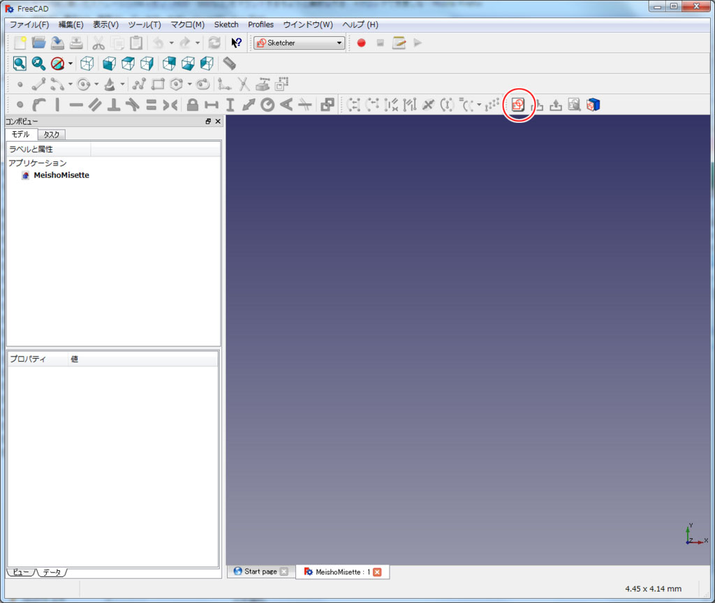Click the 4.45 x 4.14 mm status text
This screenshot has width=715, height=603.
[653, 589]
